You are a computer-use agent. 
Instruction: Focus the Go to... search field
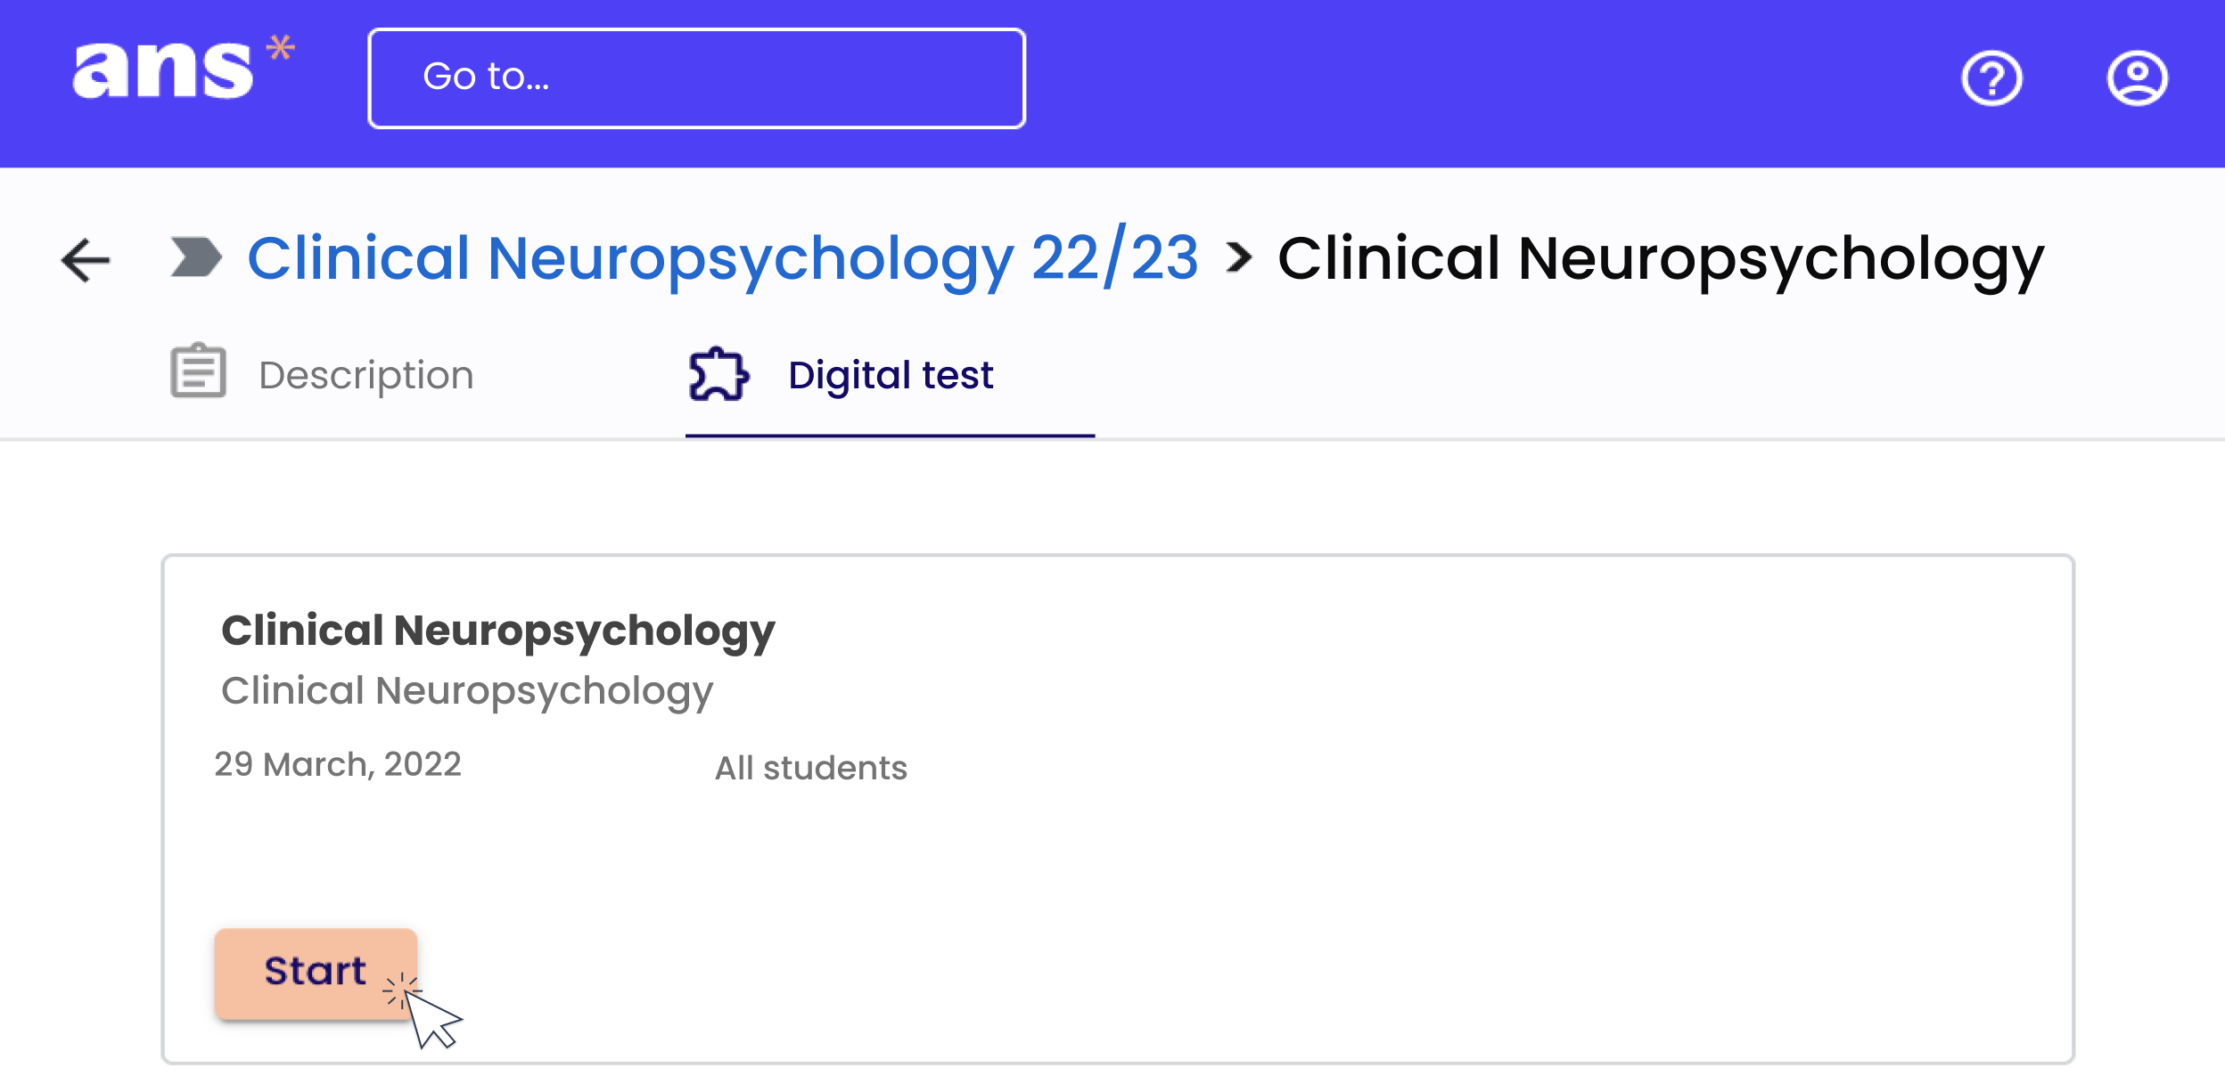[x=696, y=78]
